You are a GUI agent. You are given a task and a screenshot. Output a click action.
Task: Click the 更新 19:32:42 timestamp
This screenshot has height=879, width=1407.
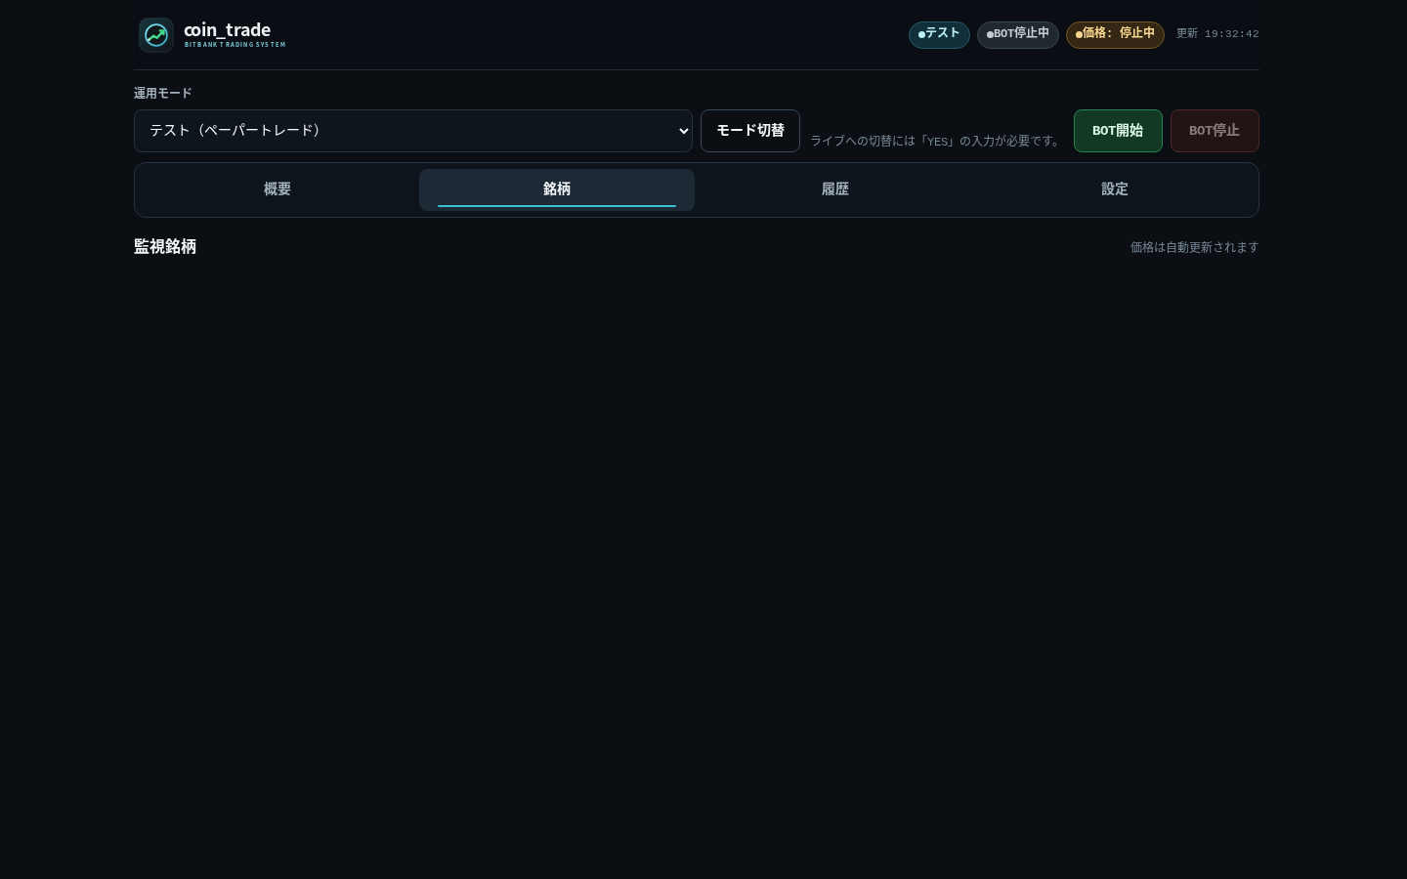click(x=1217, y=34)
